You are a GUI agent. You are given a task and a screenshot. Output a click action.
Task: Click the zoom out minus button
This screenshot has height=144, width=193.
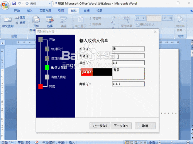tap(159, 142)
